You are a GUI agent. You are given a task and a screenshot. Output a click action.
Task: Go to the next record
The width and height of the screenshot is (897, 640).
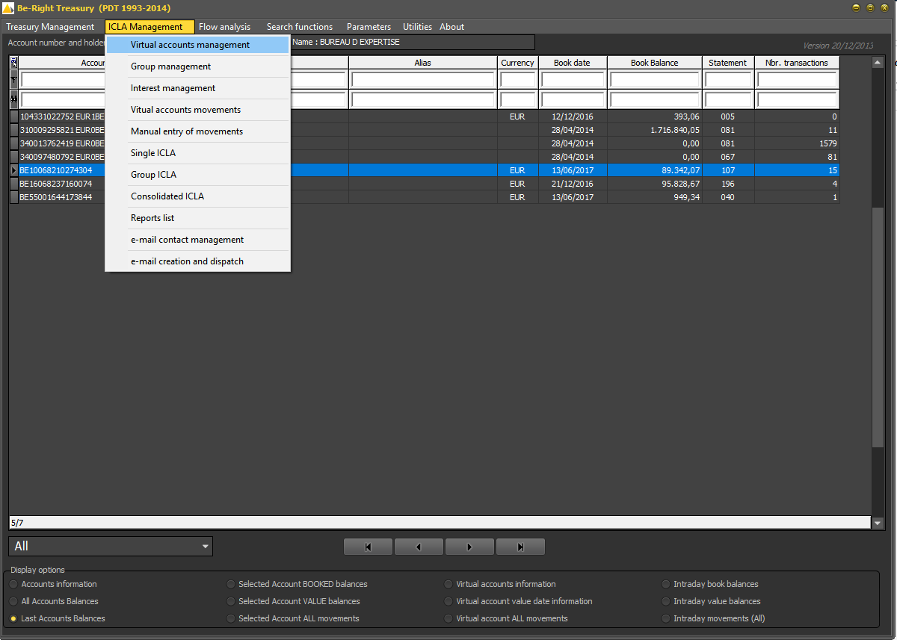(469, 547)
